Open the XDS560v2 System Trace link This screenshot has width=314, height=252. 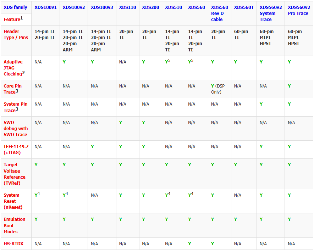click(271, 13)
